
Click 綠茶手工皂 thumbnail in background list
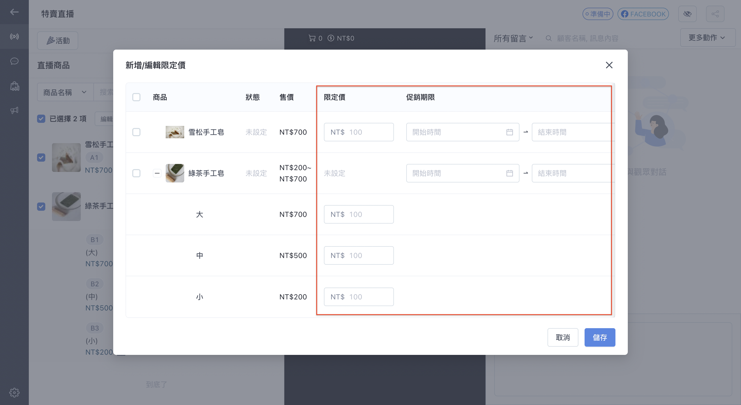pos(66,207)
